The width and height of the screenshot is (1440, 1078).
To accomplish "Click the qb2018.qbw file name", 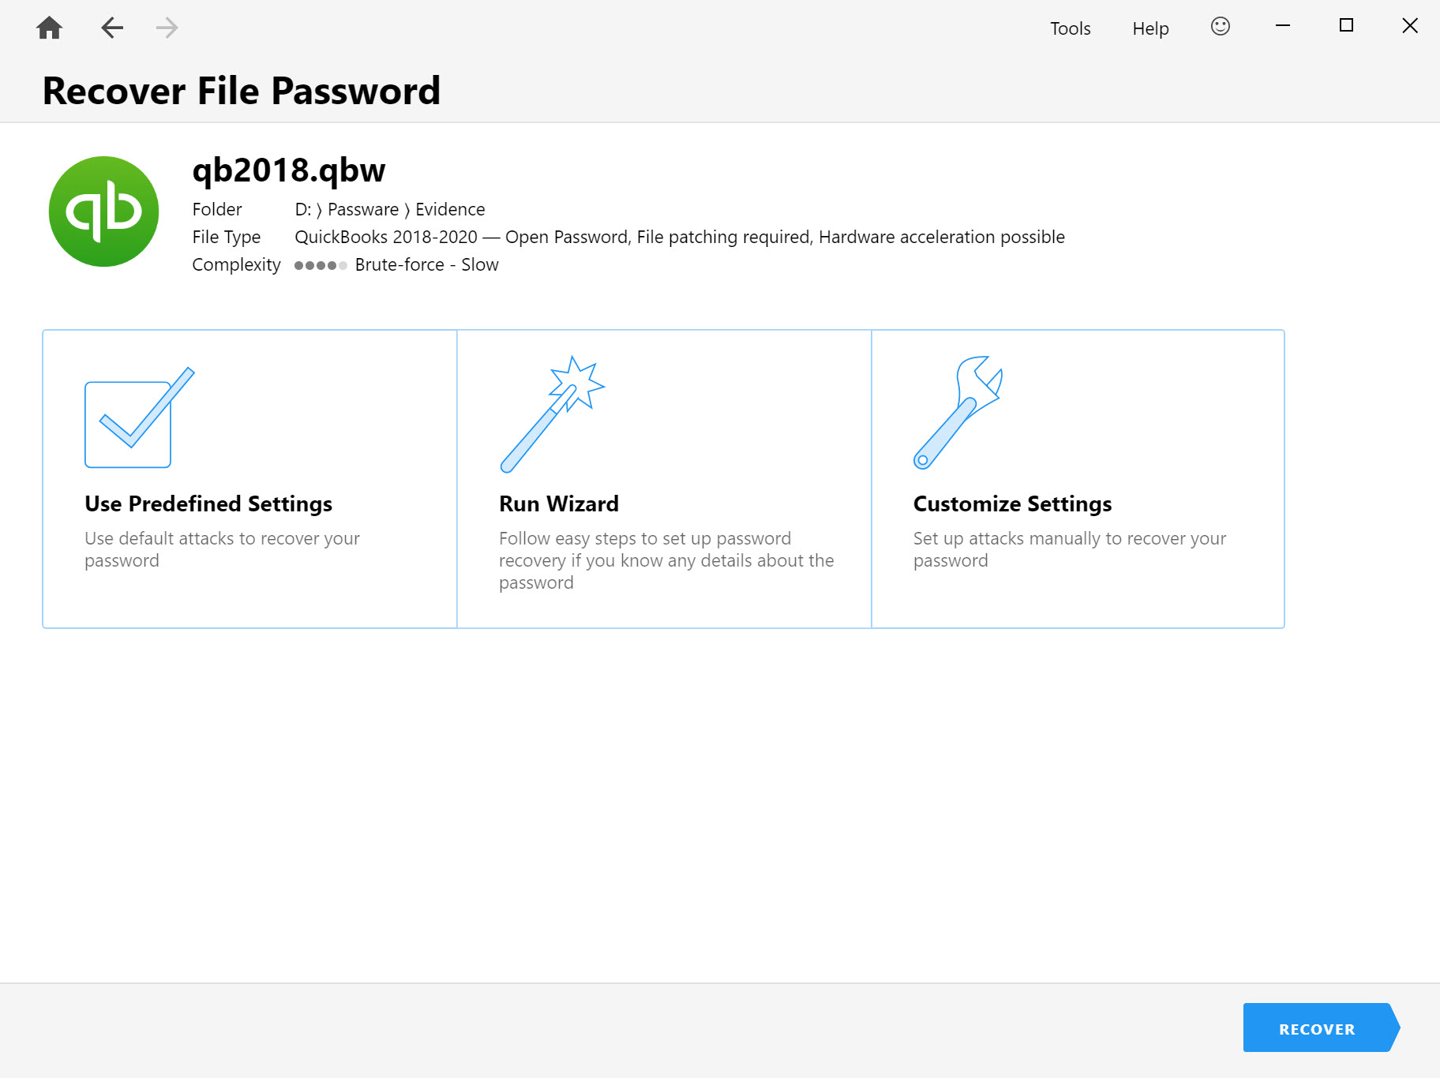I will [289, 170].
